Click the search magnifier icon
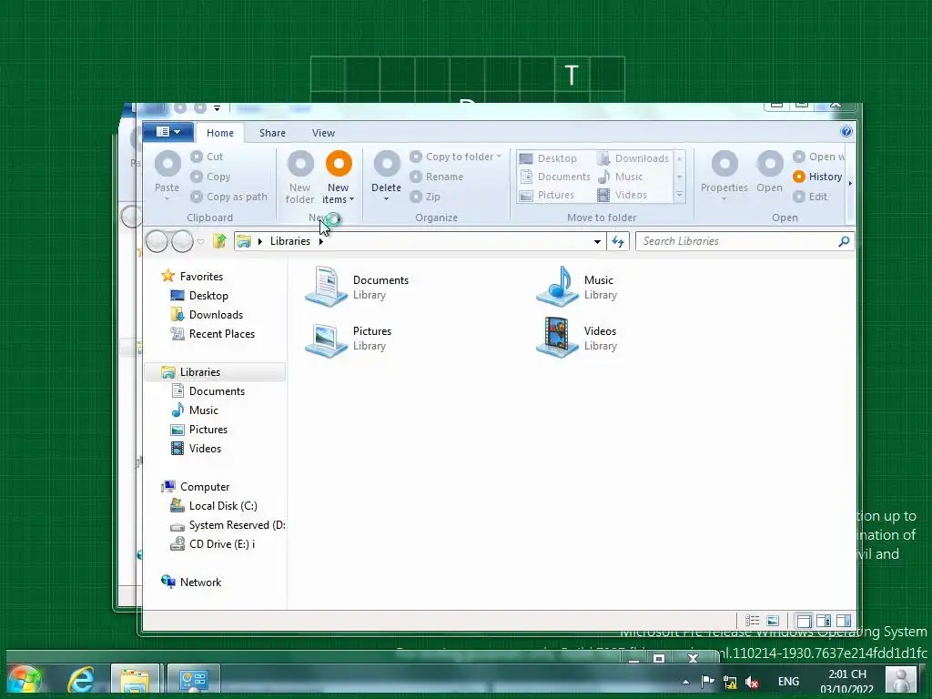The image size is (932, 699). click(844, 240)
